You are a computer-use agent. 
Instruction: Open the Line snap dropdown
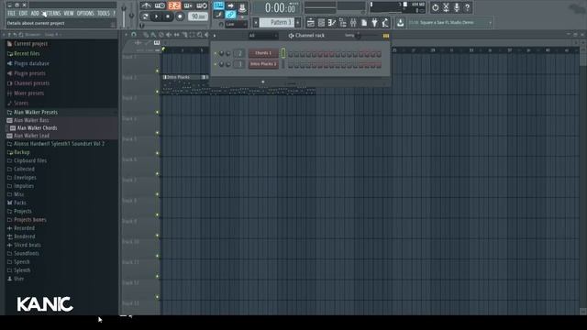click(236, 25)
